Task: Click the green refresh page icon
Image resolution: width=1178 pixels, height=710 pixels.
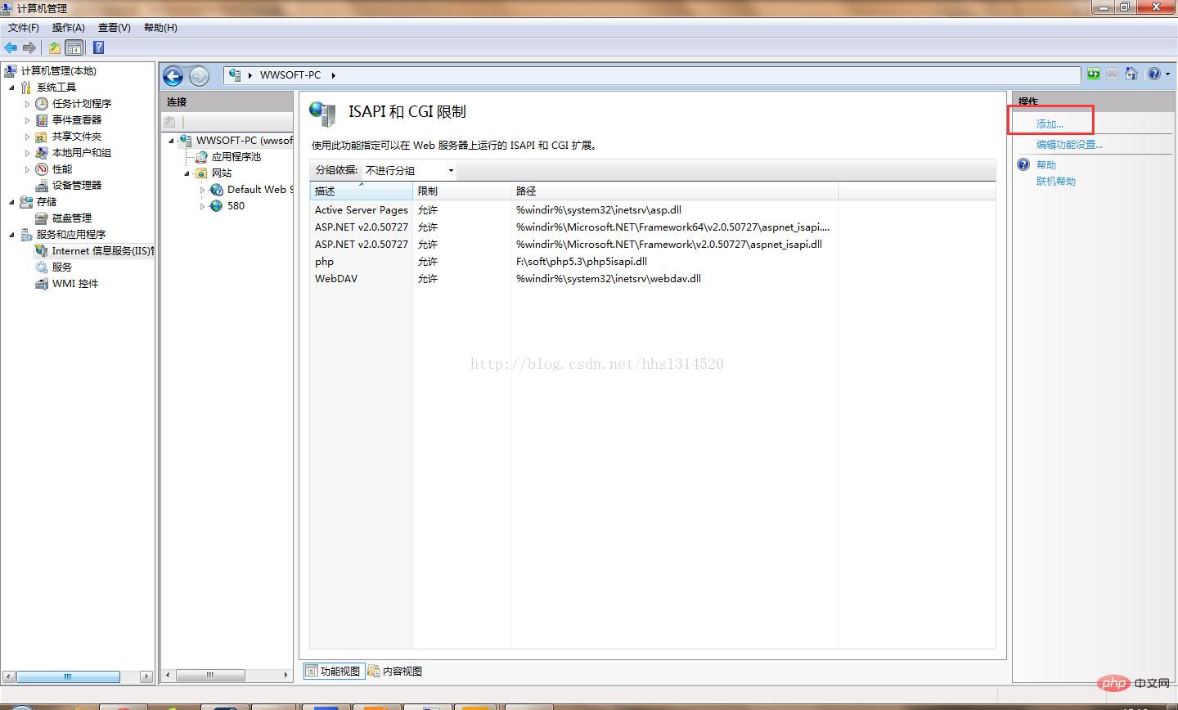Action: tap(1094, 74)
